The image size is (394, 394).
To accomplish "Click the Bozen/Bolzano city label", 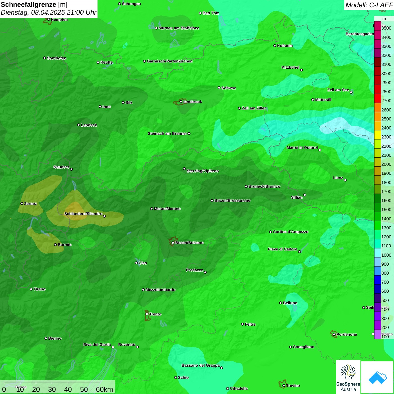I will click(189, 243).
